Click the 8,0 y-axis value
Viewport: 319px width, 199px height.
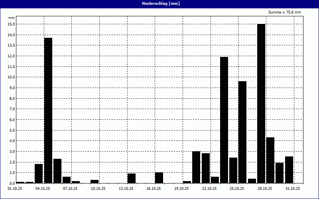pos(12,98)
